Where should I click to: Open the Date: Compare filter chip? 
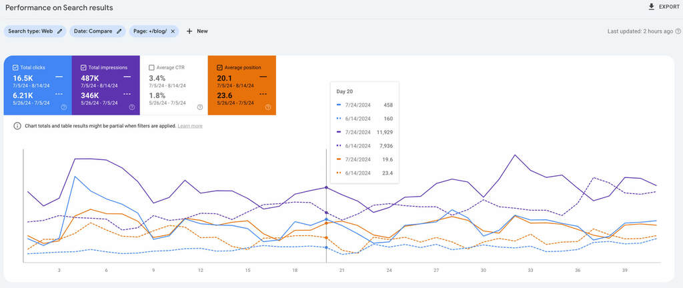93,31
